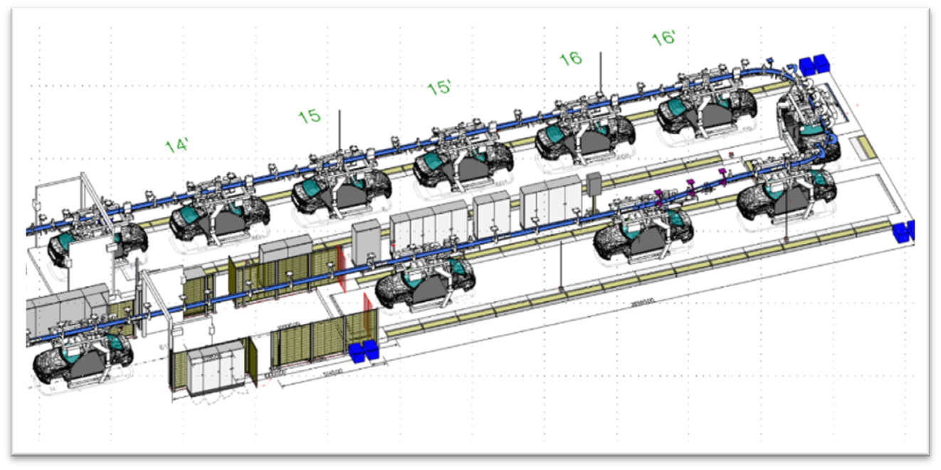This screenshot has height=470, width=941.
Task: Click the car body at station 16
Action: click(x=591, y=135)
